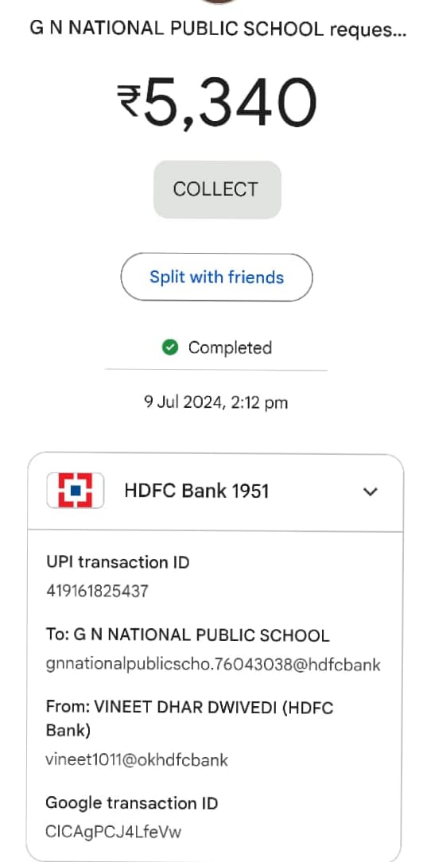Open the HDFC Bank 1951 account row
The width and height of the screenshot is (423, 862).
215,491
